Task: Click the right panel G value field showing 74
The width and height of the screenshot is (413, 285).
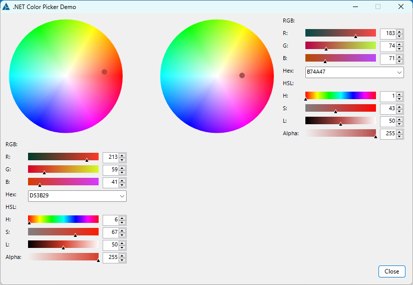Action: (387, 46)
